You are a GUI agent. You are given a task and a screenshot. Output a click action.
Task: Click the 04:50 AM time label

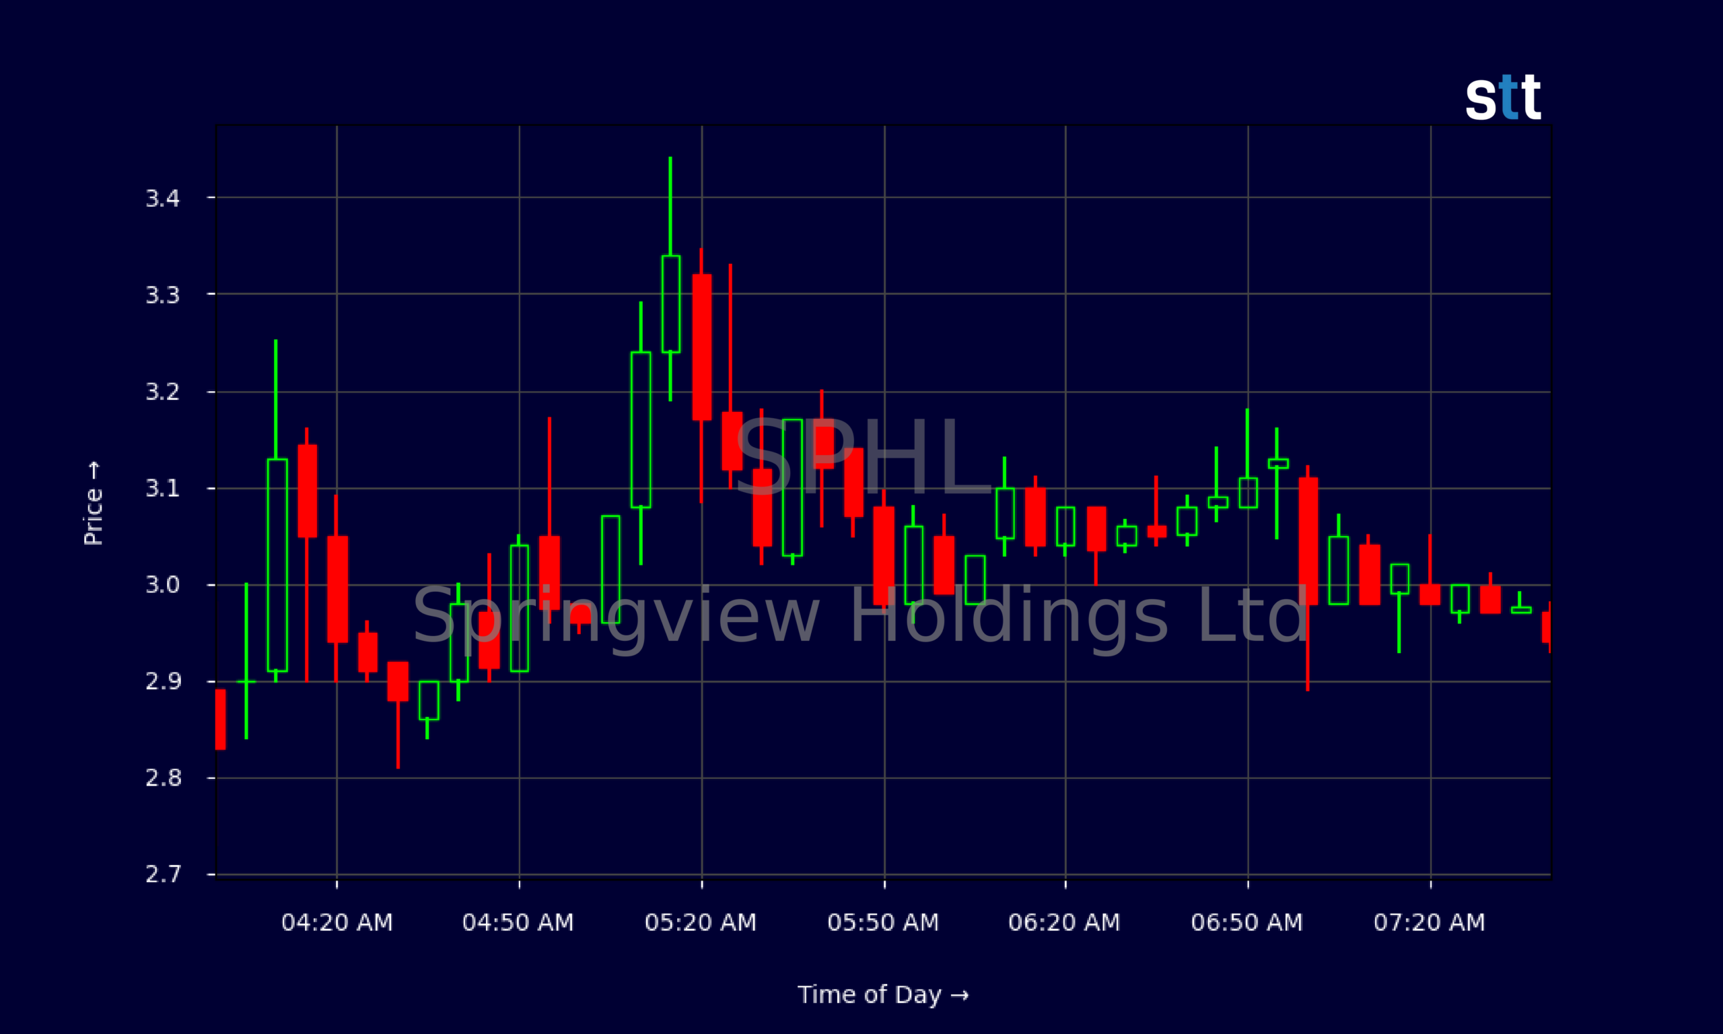coord(518,922)
